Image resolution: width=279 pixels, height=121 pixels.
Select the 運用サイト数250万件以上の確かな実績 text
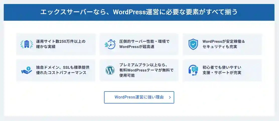click(x=61, y=44)
